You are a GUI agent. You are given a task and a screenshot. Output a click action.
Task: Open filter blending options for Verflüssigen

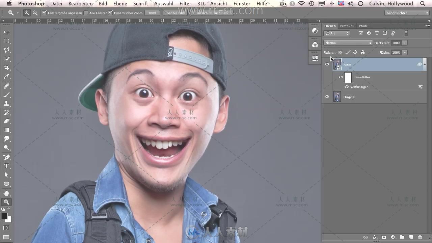[x=421, y=87]
